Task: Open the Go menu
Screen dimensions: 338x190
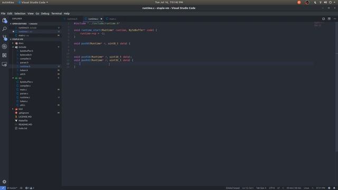Action: click(37, 14)
